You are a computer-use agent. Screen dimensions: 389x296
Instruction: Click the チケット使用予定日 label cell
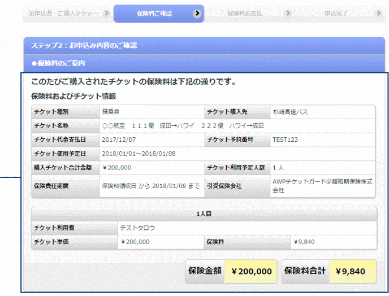(x=66, y=154)
